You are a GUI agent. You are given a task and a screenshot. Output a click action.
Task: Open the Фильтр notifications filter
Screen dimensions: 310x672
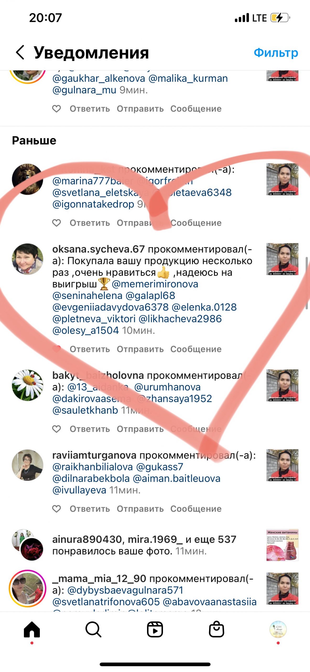click(276, 53)
